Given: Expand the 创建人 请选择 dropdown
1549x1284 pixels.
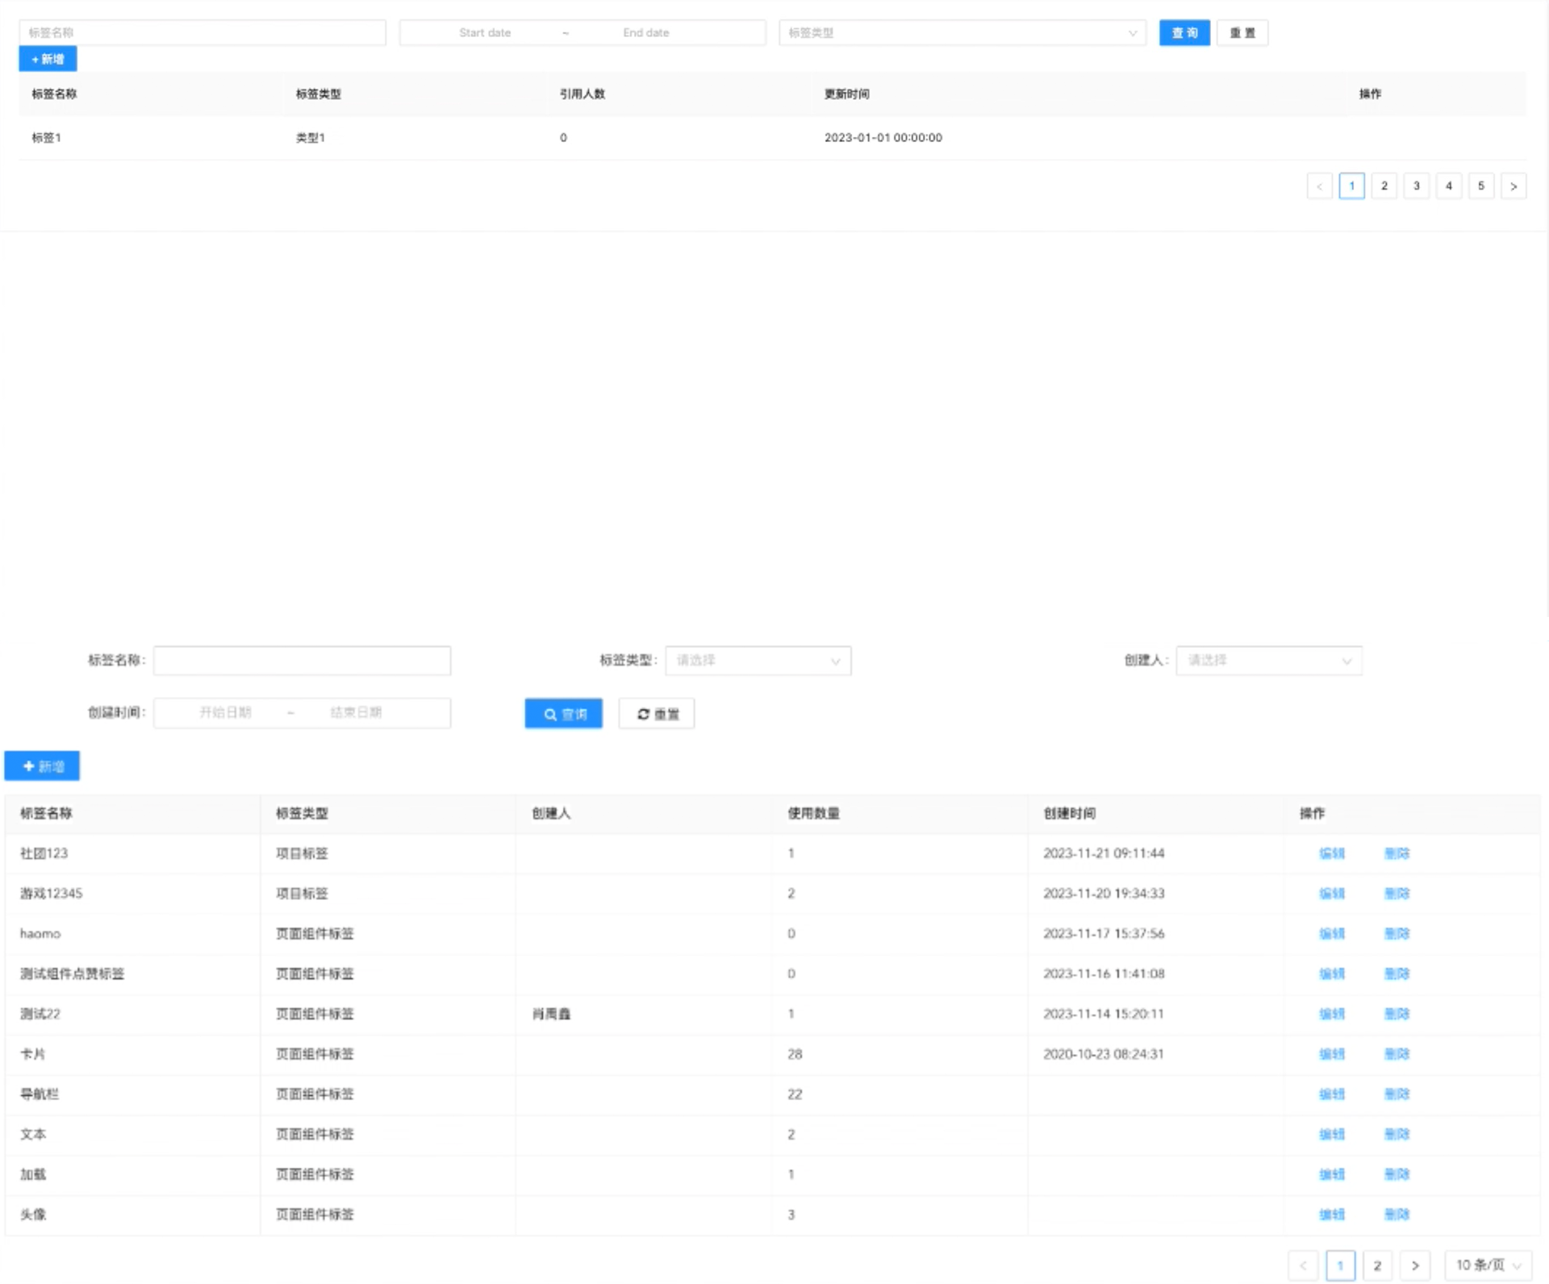Looking at the screenshot, I should tap(1268, 661).
